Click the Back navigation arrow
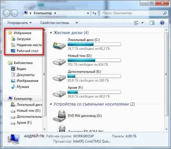The image size is (171, 149). pos(6,13)
